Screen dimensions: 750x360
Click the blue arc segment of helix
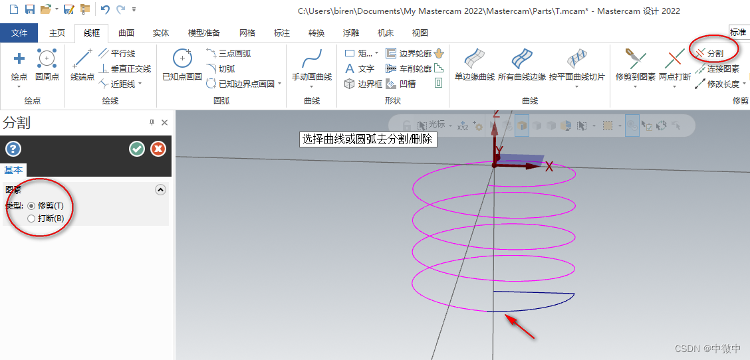(536, 306)
